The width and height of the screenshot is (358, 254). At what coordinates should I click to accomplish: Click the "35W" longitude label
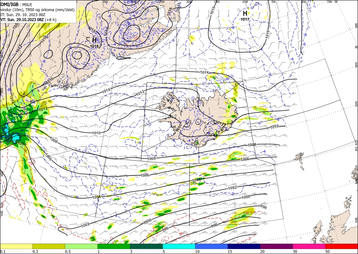coord(105,1)
